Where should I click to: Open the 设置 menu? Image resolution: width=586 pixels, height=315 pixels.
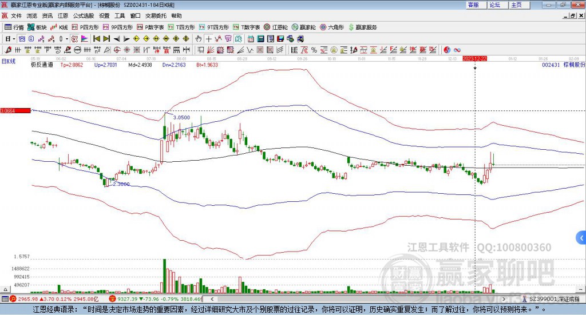104,15
